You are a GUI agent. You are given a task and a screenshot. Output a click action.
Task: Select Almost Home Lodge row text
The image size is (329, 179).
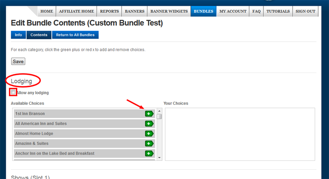coord(34,133)
